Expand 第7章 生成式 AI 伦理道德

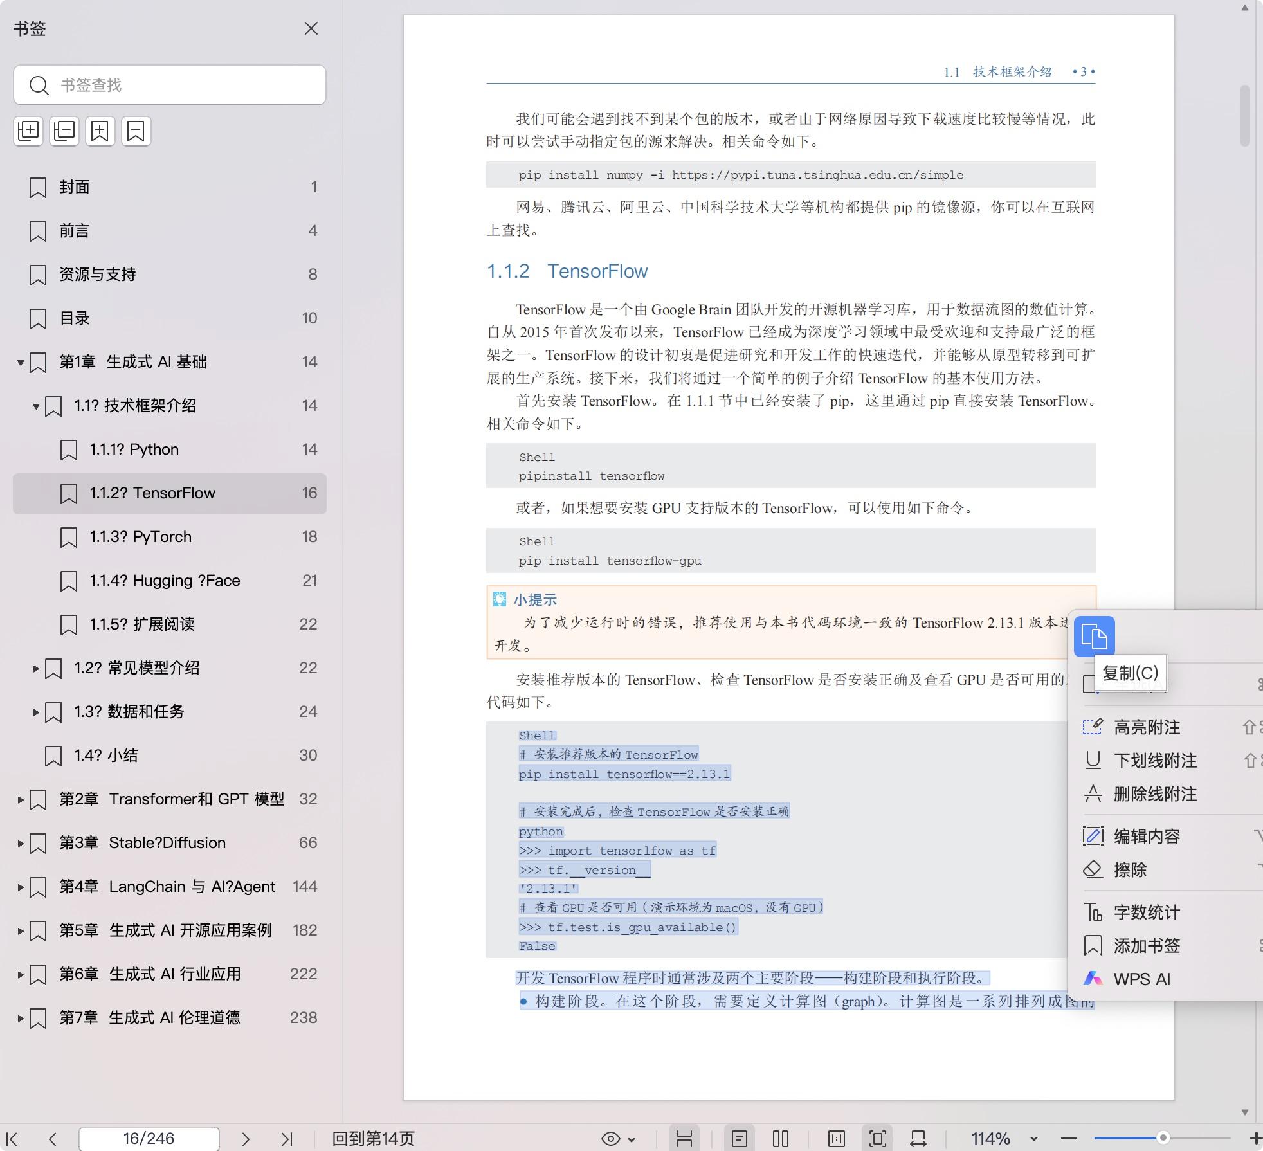(x=21, y=1019)
